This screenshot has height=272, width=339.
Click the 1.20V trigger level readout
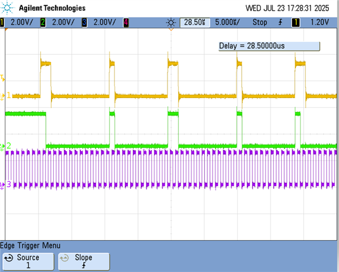click(x=320, y=22)
